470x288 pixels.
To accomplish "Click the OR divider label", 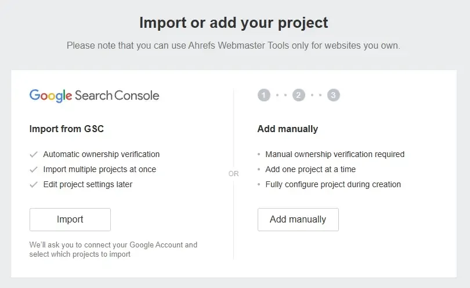I will coord(233,174).
